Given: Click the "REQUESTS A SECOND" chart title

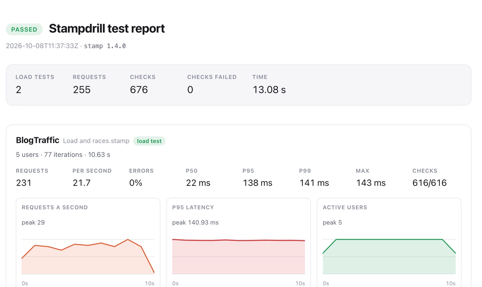Looking at the screenshot, I should [55, 207].
